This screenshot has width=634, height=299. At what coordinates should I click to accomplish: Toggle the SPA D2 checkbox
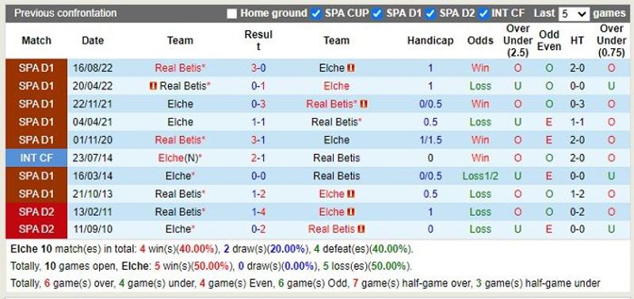click(x=430, y=13)
